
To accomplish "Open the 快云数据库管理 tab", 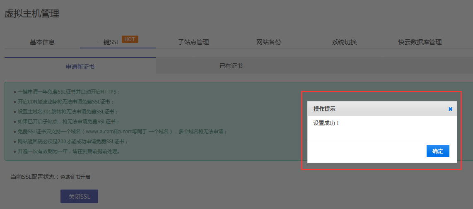I will coord(420,42).
